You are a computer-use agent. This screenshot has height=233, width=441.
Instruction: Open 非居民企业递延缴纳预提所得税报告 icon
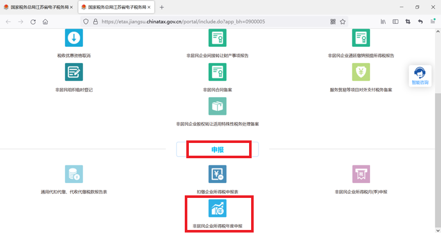coord(361,38)
